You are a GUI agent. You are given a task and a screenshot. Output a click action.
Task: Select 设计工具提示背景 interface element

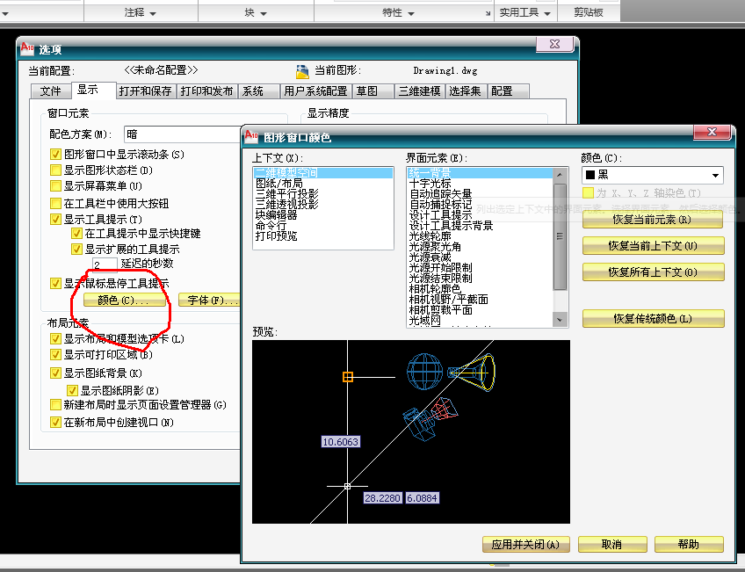(x=480, y=226)
